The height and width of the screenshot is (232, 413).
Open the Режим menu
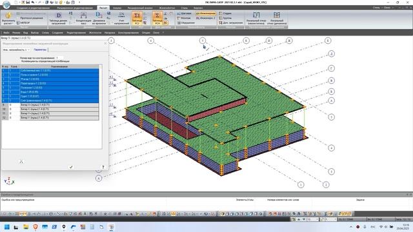tap(16, 33)
